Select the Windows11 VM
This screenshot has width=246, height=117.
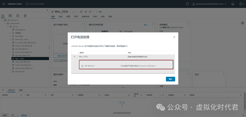20,71
